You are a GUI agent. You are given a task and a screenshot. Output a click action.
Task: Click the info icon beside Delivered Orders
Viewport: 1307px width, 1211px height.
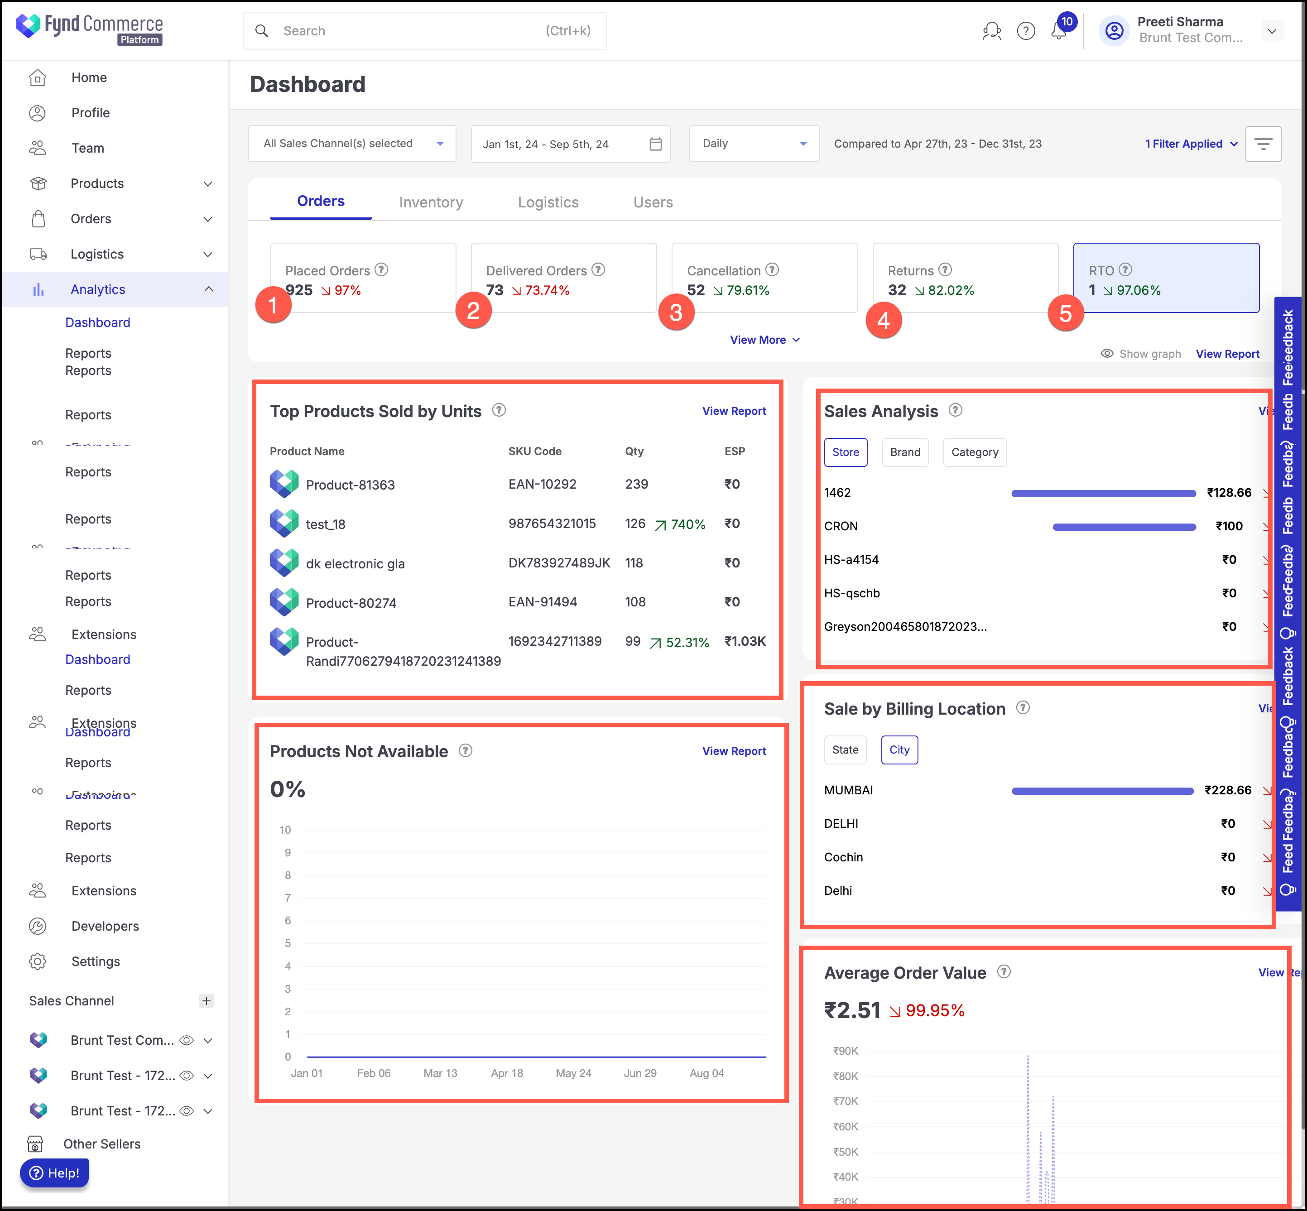pyautogui.click(x=598, y=270)
